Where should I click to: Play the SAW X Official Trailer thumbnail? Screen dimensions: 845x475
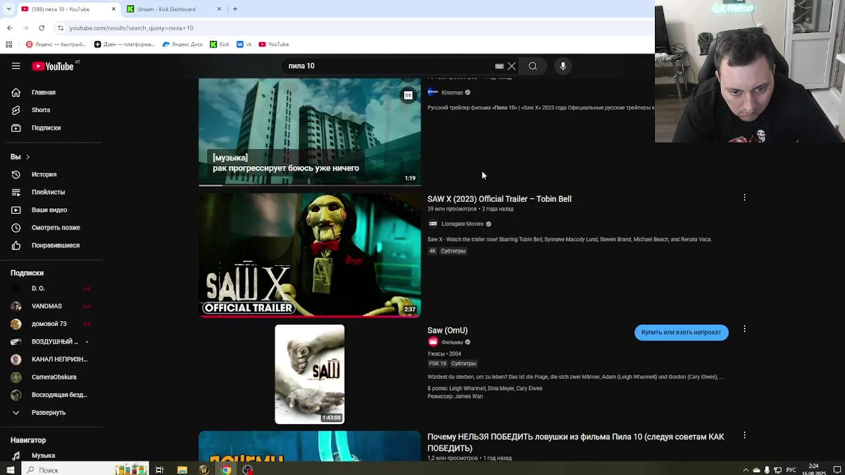click(310, 255)
